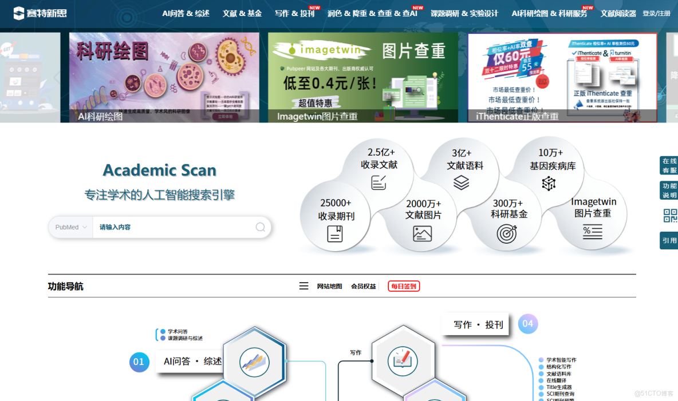Click 登录/注册 at top right
This screenshot has width=678, height=401.
pos(656,12)
